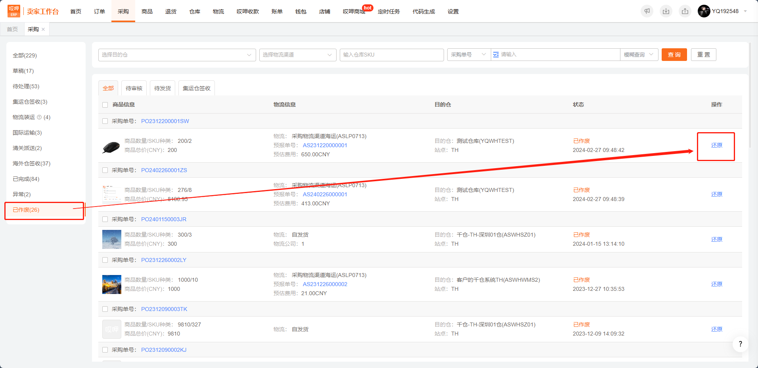Image resolution: width=758 pixels, height=368 pixels.
Task: Expand the account menu arrow beside YQ192548
Action: [745, 11]
